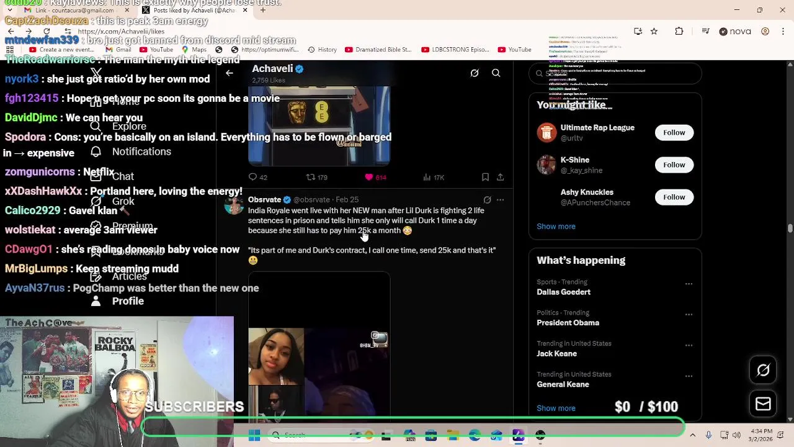Bookmark this page with the star icon

654,31
